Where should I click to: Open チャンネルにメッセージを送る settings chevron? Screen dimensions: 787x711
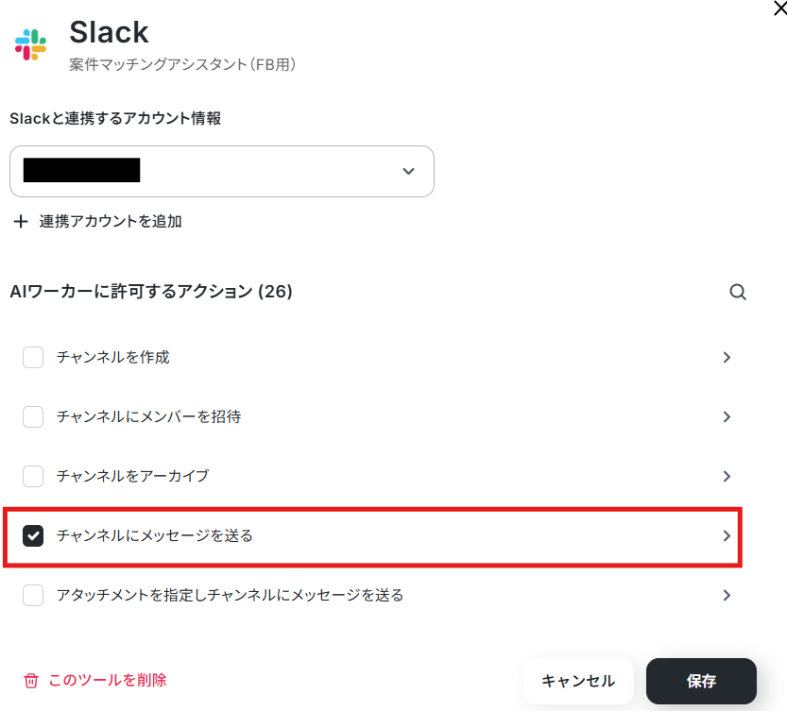click(x=727, y=536)
